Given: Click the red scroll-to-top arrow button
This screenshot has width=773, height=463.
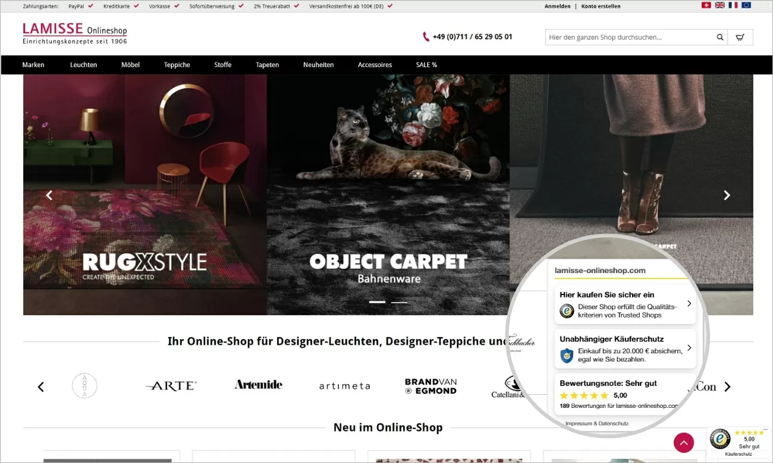Looking at the screenshot, I should pos(683,443).
